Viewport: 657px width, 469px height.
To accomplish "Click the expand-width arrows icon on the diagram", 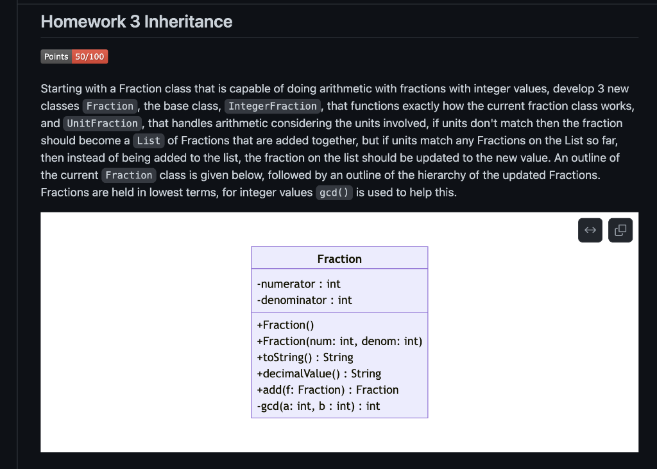I will 590,230.
